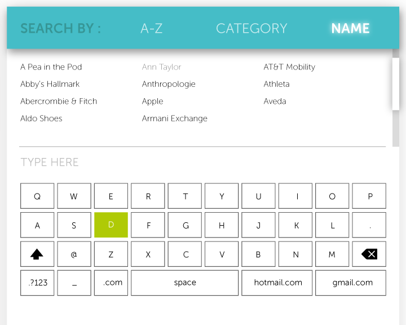
Task: Open the A Pea in the Pod store
Action: tap(51, 67)
